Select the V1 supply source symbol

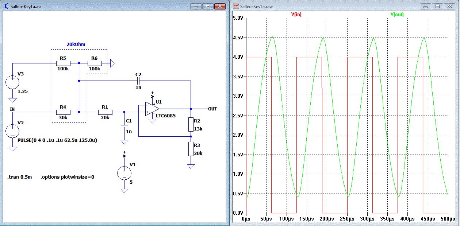tap(124, 172)
